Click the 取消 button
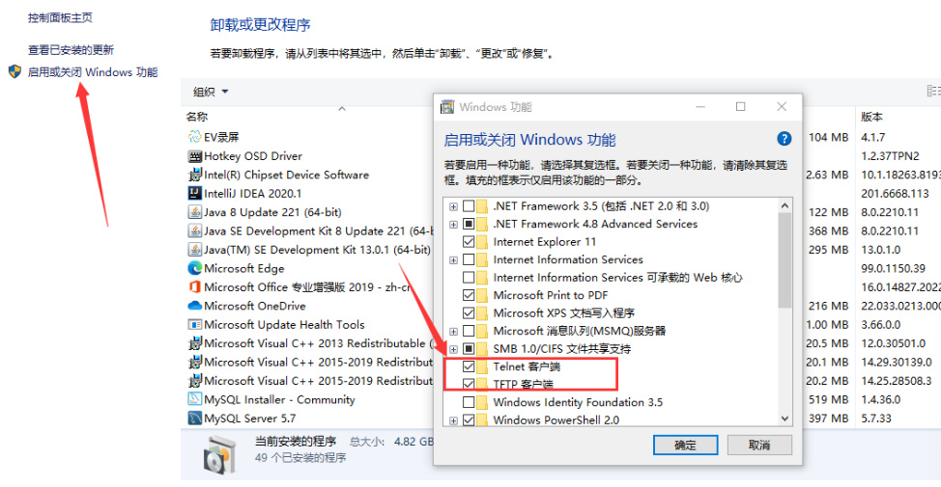 (x=759, y=446)
